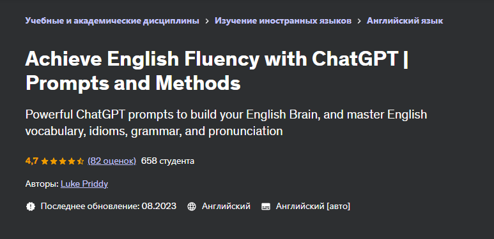Click 'Последнее обновление: 08.2023' text
This screenshot has width=494, height=239.
point(109,206)
